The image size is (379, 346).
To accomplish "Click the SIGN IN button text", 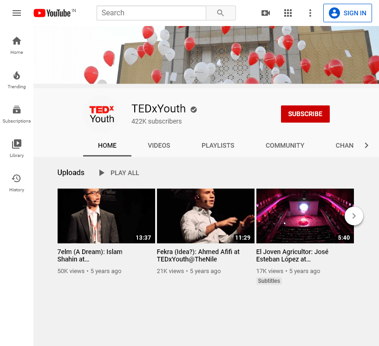I will coord(355,13).
